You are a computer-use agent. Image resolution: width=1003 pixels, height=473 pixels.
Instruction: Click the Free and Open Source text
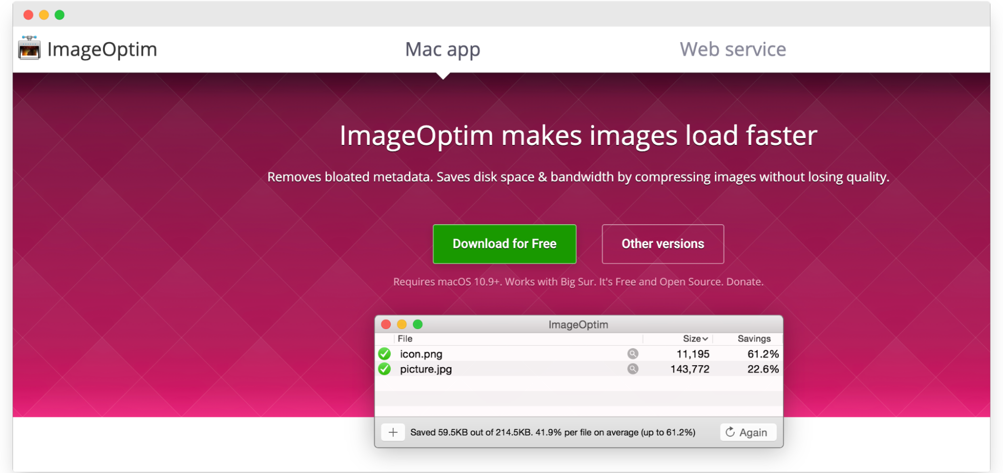[669, 282]
